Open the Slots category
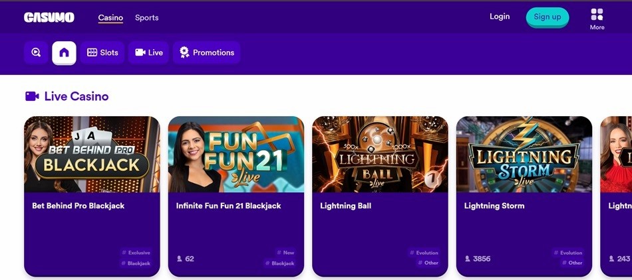 (x=102, y=52)
